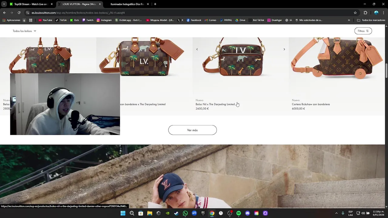388x218 pixels.
Task: Open File Explorer from the taskbar
Action: [149, 213]
